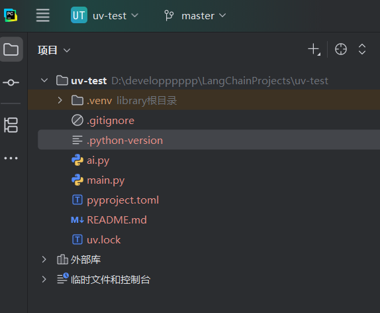
Task: Click the select opened file crosshair icon
Action: pyautogui.click(x=341, y=49)
